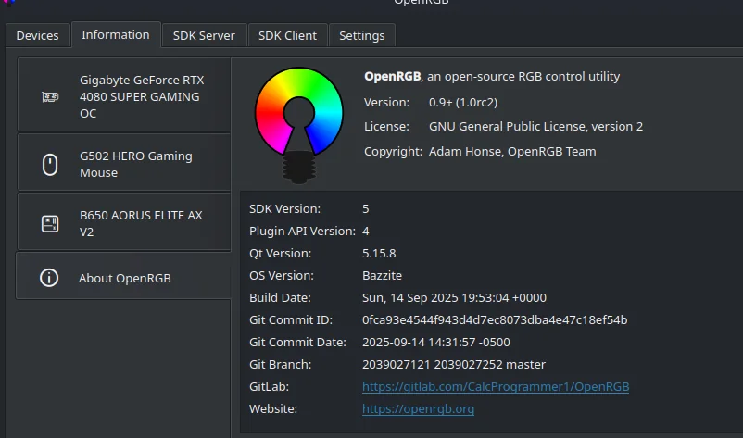The height and width of the screenshot is (438, 743).
Task: Click the Build Date value Sun, 14 Sep 2025
Action: [x=454, y=298]
